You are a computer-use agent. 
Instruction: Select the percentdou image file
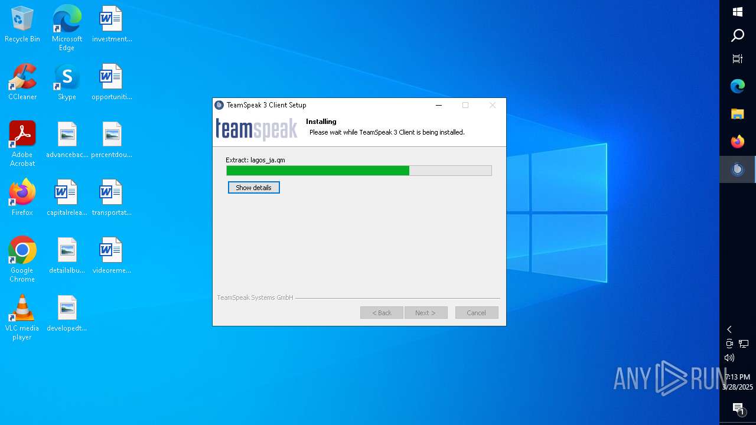tap(112, 140)
